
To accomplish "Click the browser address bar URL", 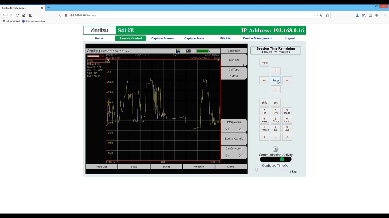I will pyautogui.click(x=83, y=15).
